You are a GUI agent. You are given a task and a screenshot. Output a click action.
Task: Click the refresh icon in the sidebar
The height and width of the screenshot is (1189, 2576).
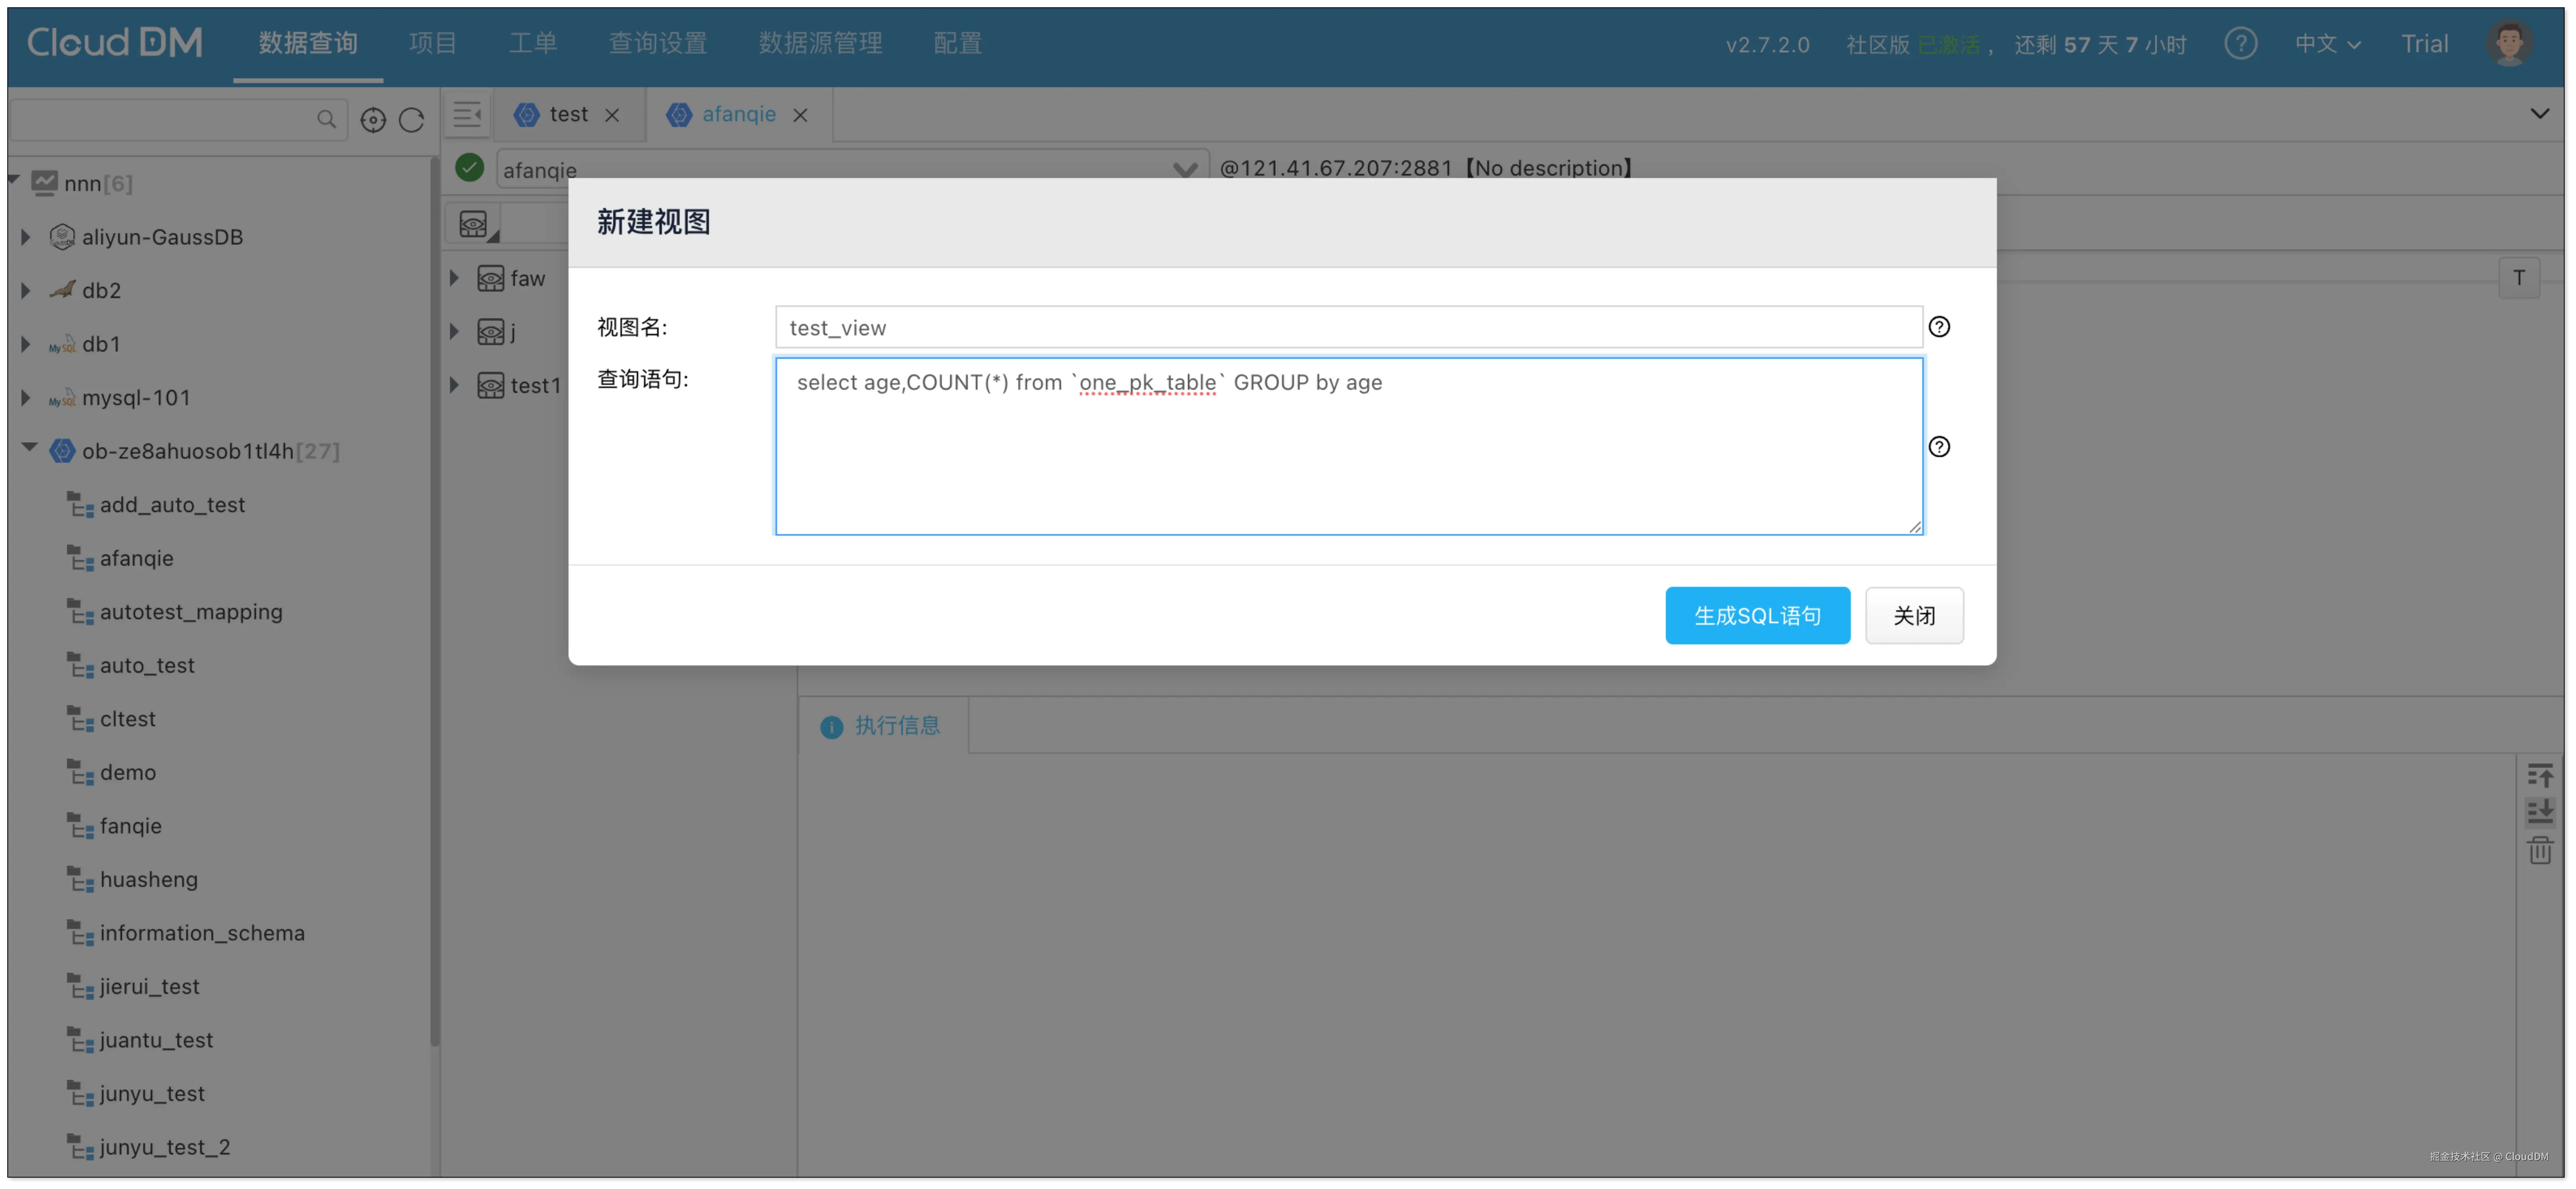tap(412, 120)
